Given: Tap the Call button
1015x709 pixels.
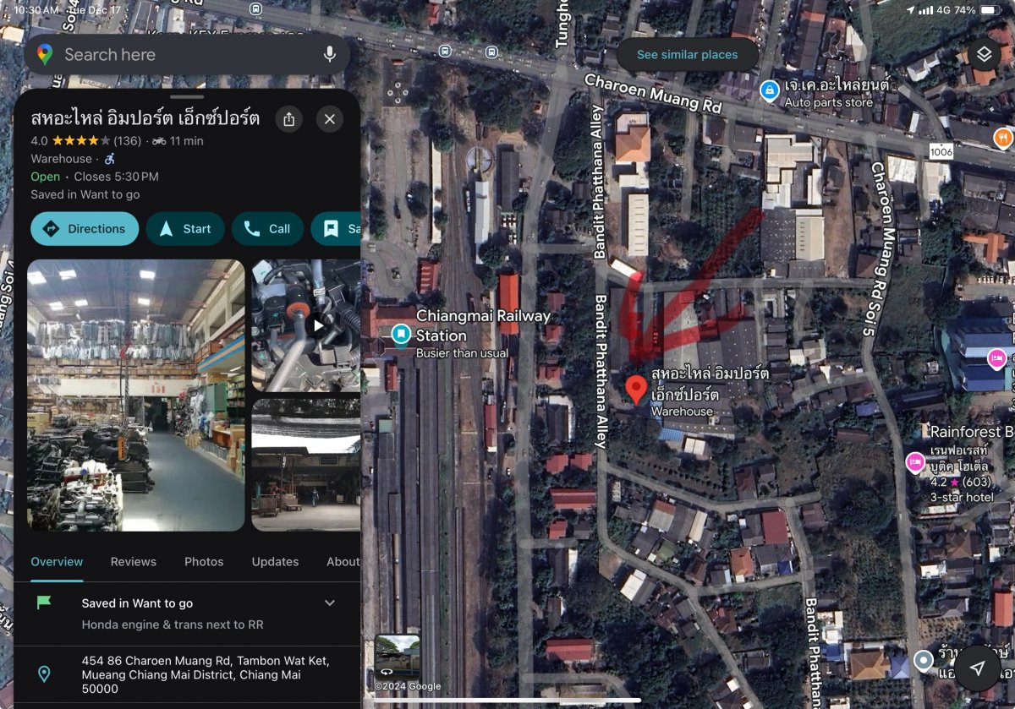Looking at the screenshot, I should pyautogui.click(x=267, y=229).
